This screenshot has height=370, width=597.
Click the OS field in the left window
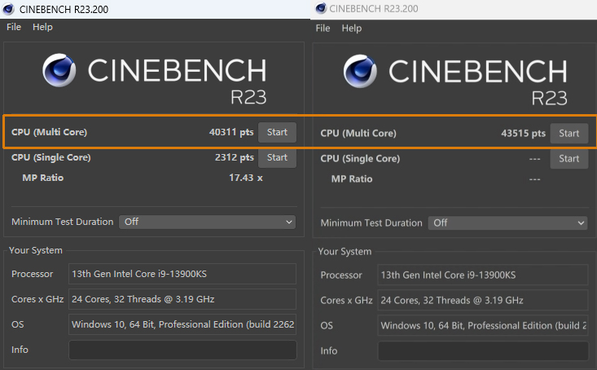pyautogui.click(x=182, y=324)
